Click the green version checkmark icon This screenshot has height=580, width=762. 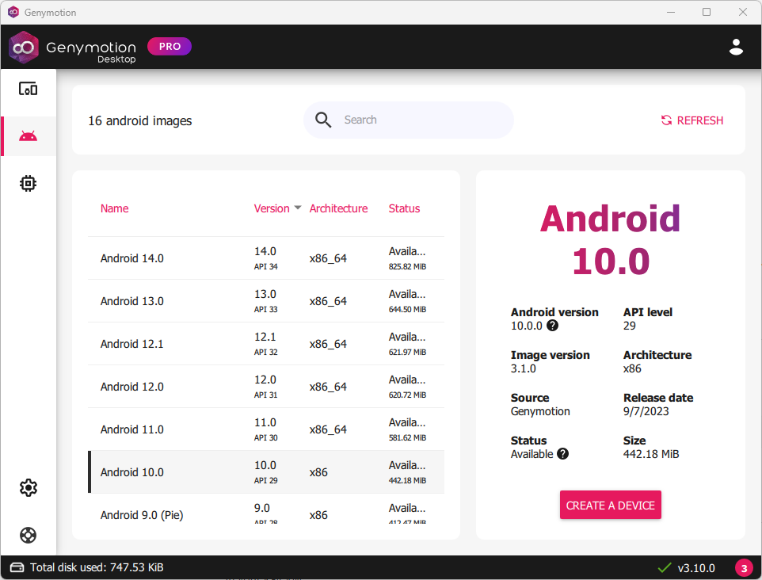[x=665, y=567]
